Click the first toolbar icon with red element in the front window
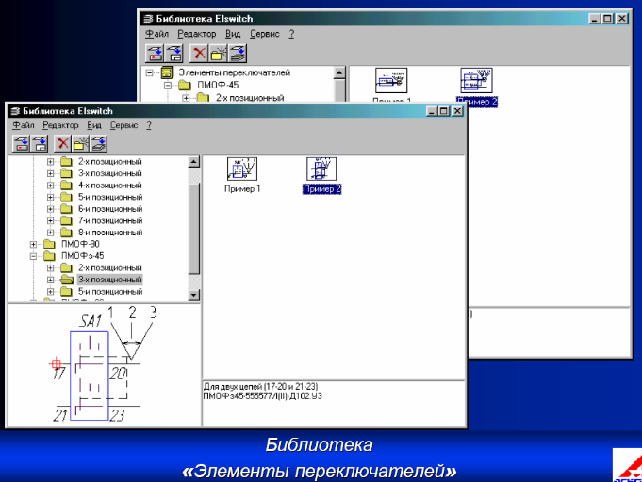 pyautogui.click(x=22, y=143)
